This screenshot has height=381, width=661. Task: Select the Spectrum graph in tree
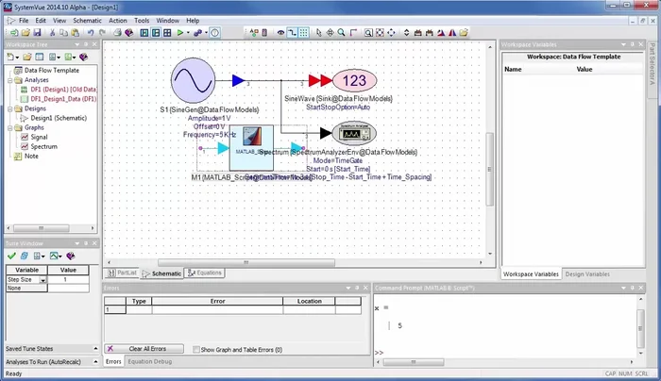(43, 146)
